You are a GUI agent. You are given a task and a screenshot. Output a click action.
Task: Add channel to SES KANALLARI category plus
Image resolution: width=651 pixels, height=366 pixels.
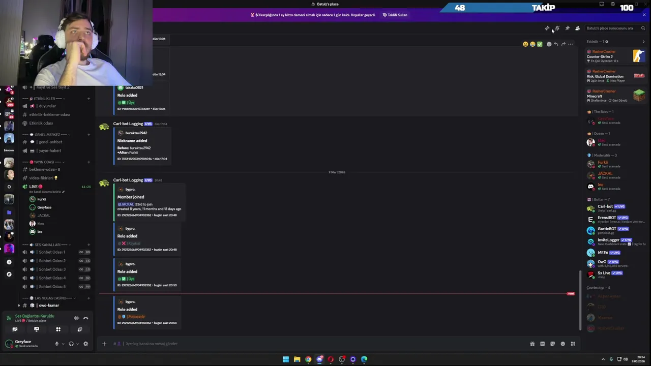[x=88, y=245]
